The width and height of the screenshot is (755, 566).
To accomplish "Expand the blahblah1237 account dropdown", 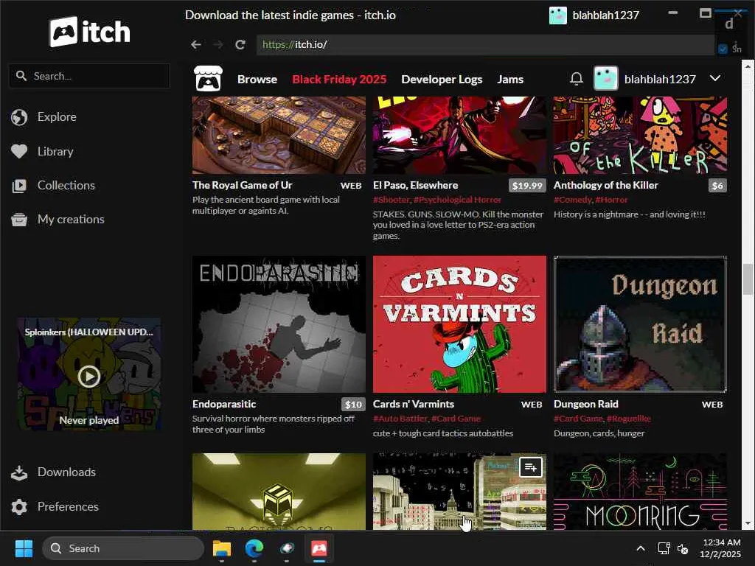I will coord(715,78).
